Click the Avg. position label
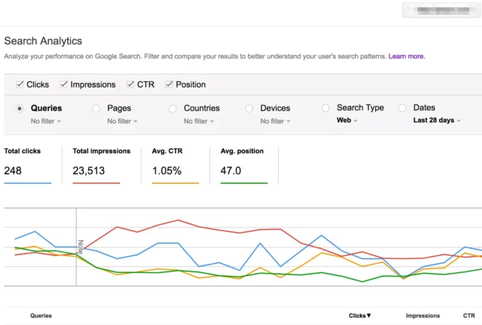Image resolution: width=482 pixels, height=325 pixels. click(x=242, y=151)
